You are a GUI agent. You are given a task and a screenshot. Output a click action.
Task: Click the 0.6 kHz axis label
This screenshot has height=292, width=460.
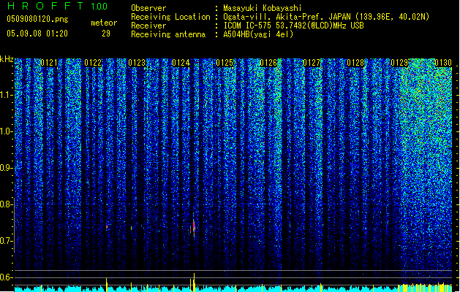click(x=7, y=277)
